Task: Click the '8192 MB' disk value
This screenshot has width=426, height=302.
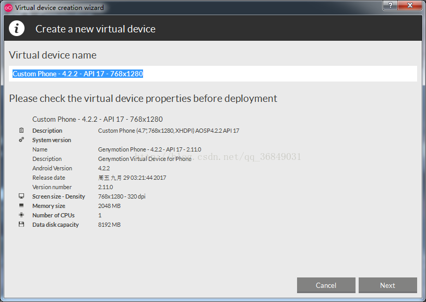Action: pyautogui.click(x=109, y=225)
